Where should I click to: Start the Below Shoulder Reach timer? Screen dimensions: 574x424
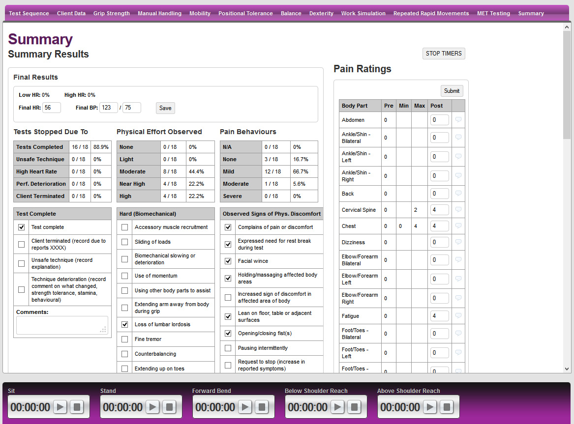click(x=337, y=406)
